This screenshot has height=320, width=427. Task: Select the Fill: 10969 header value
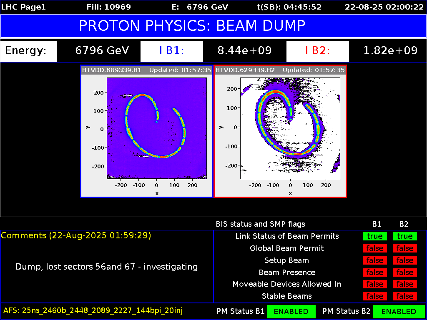coord(108,7)
